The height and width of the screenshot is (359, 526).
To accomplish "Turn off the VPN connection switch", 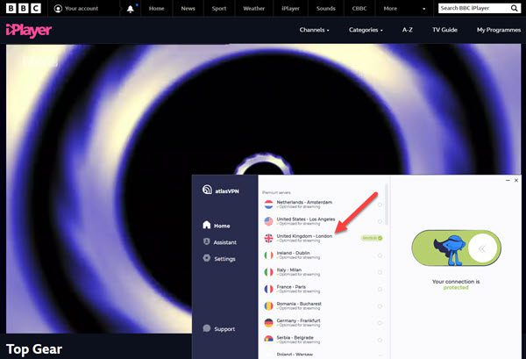I will click(x=456, y=248).
